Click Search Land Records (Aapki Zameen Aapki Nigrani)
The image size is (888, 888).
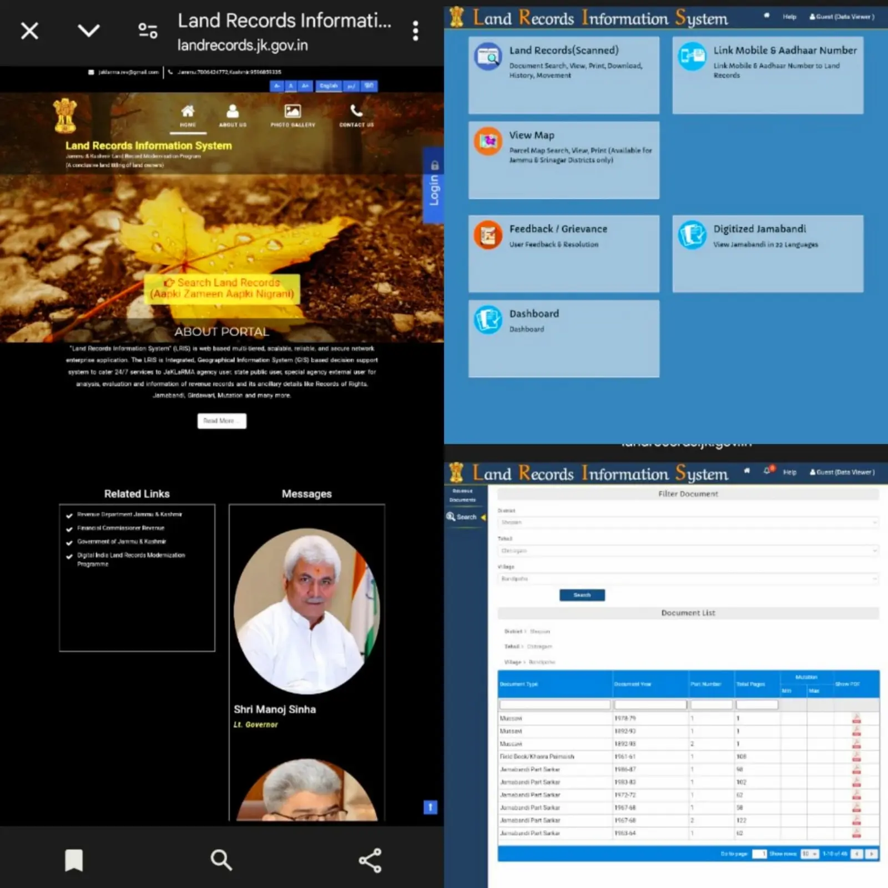click(222, 289)
